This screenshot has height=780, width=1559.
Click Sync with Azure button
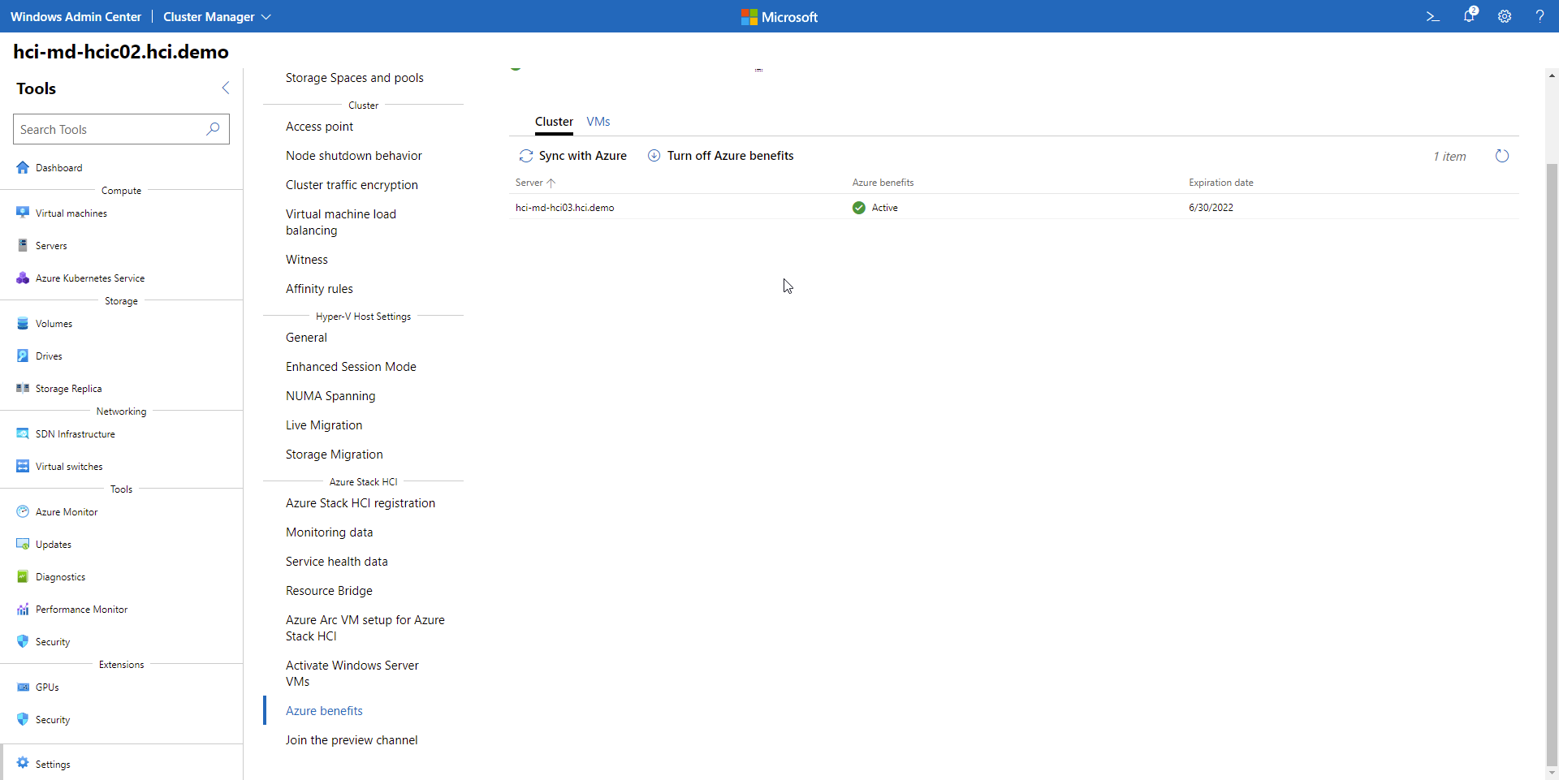573,156
